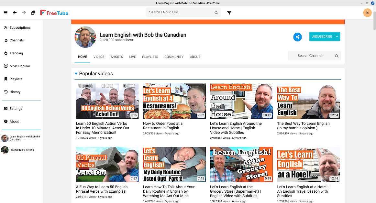Open 'Learn English with Bob the Canadian' sidebar link
Screen dimensions: 376x203
[x=25, y=138]
